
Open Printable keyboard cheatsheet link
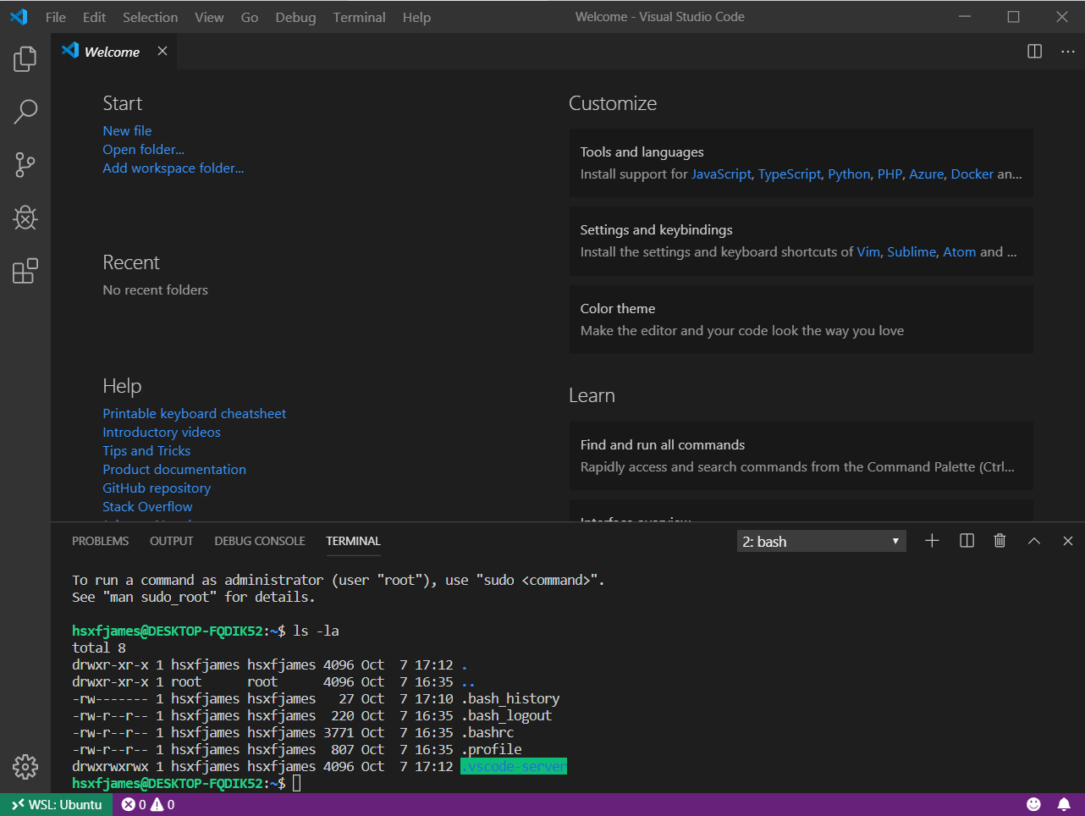point(195,413)
